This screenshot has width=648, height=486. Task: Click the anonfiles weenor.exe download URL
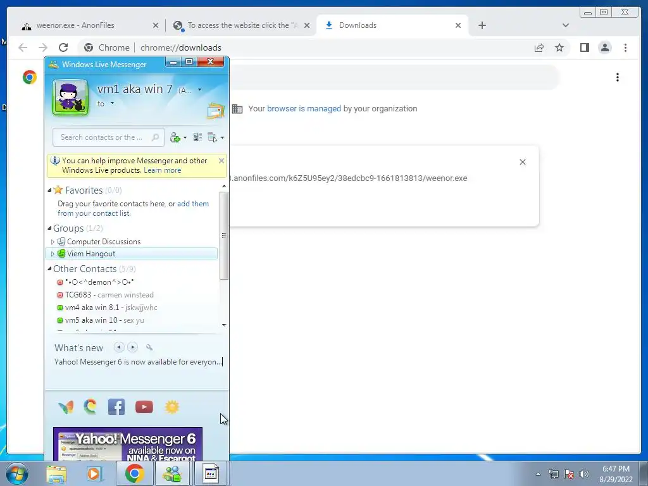pos(349,178)
